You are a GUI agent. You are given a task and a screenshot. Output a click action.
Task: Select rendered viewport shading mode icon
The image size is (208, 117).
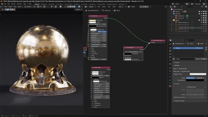pos(74,6)
